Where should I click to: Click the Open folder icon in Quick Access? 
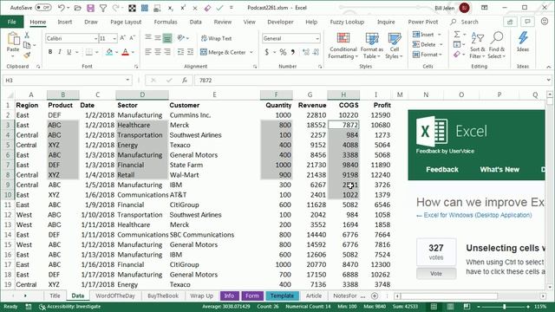(x=77, y=8)
